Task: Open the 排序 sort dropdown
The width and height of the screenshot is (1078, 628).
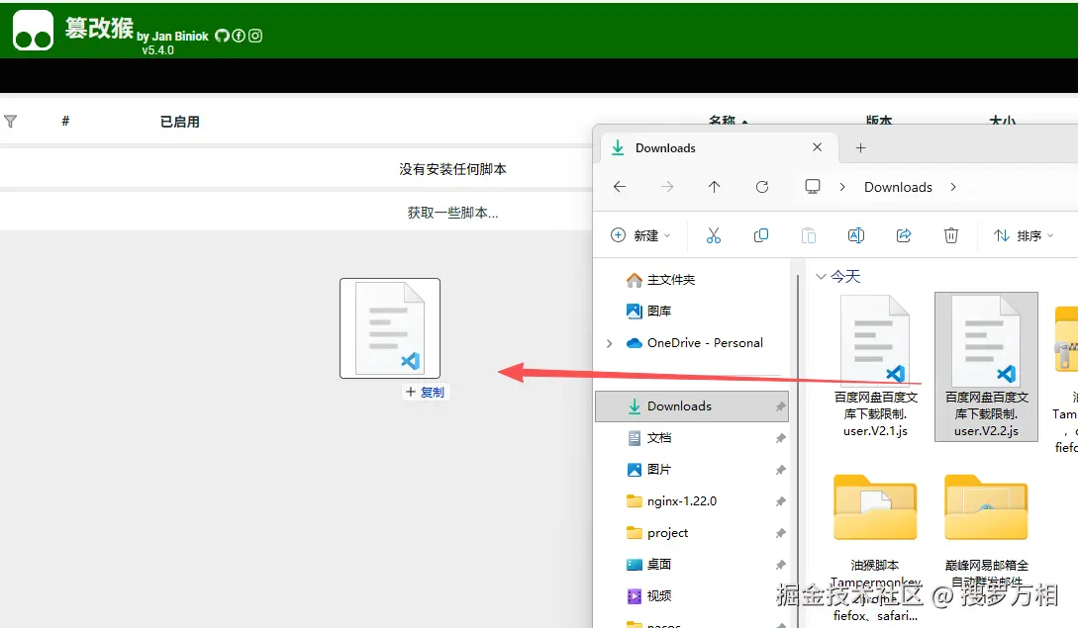Action: click(1023, 235)
